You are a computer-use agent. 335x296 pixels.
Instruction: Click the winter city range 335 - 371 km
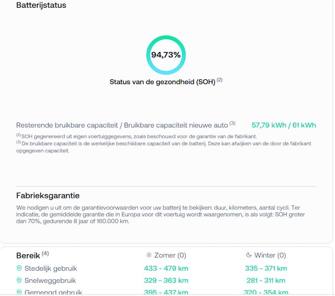click(266, 268)
